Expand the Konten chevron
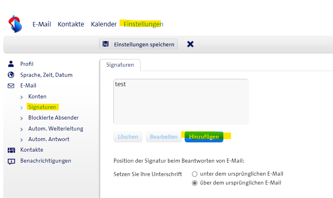This screenshot has width=333, height=198. click(22, 97)
